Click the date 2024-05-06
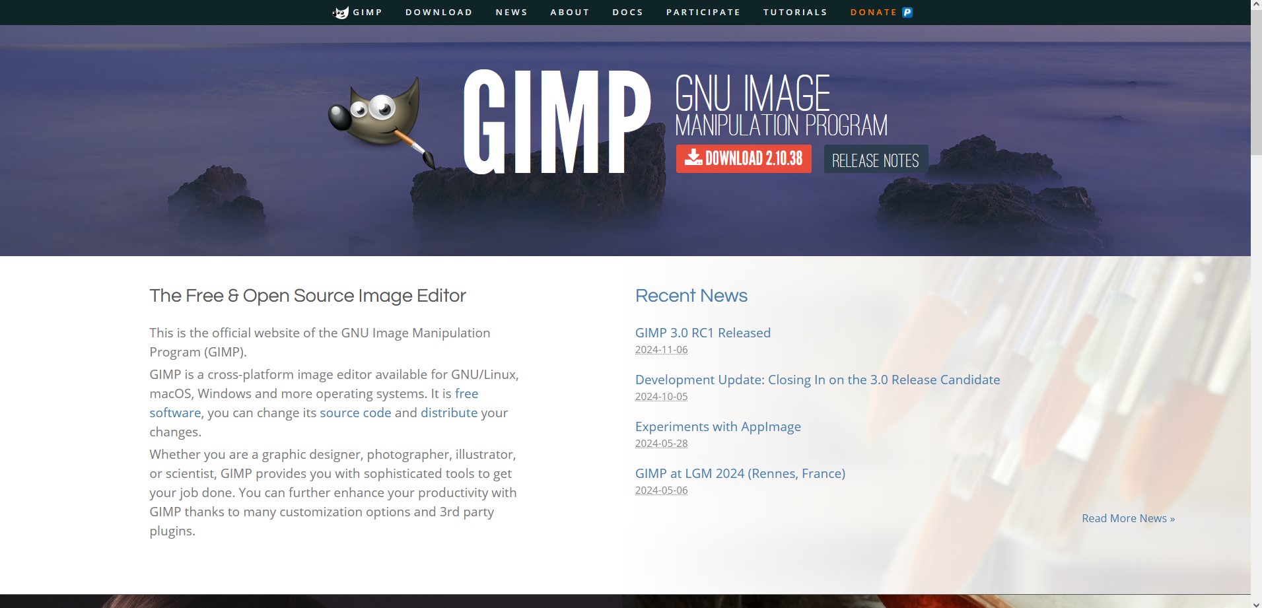The height and width of the screenshot is (608, 1262). tap(662, 490)
